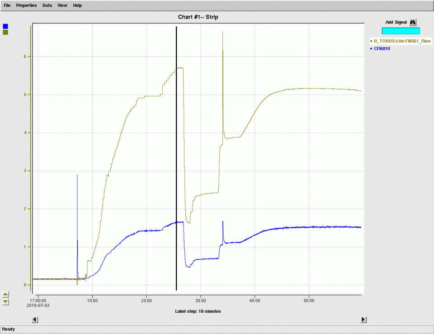This screenshot has height=334, width=434.
Task: Click the black vertical cursor line in chart
Action: 176,158
